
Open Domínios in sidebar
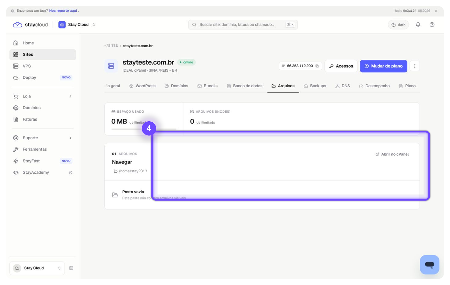pos(43,108)
